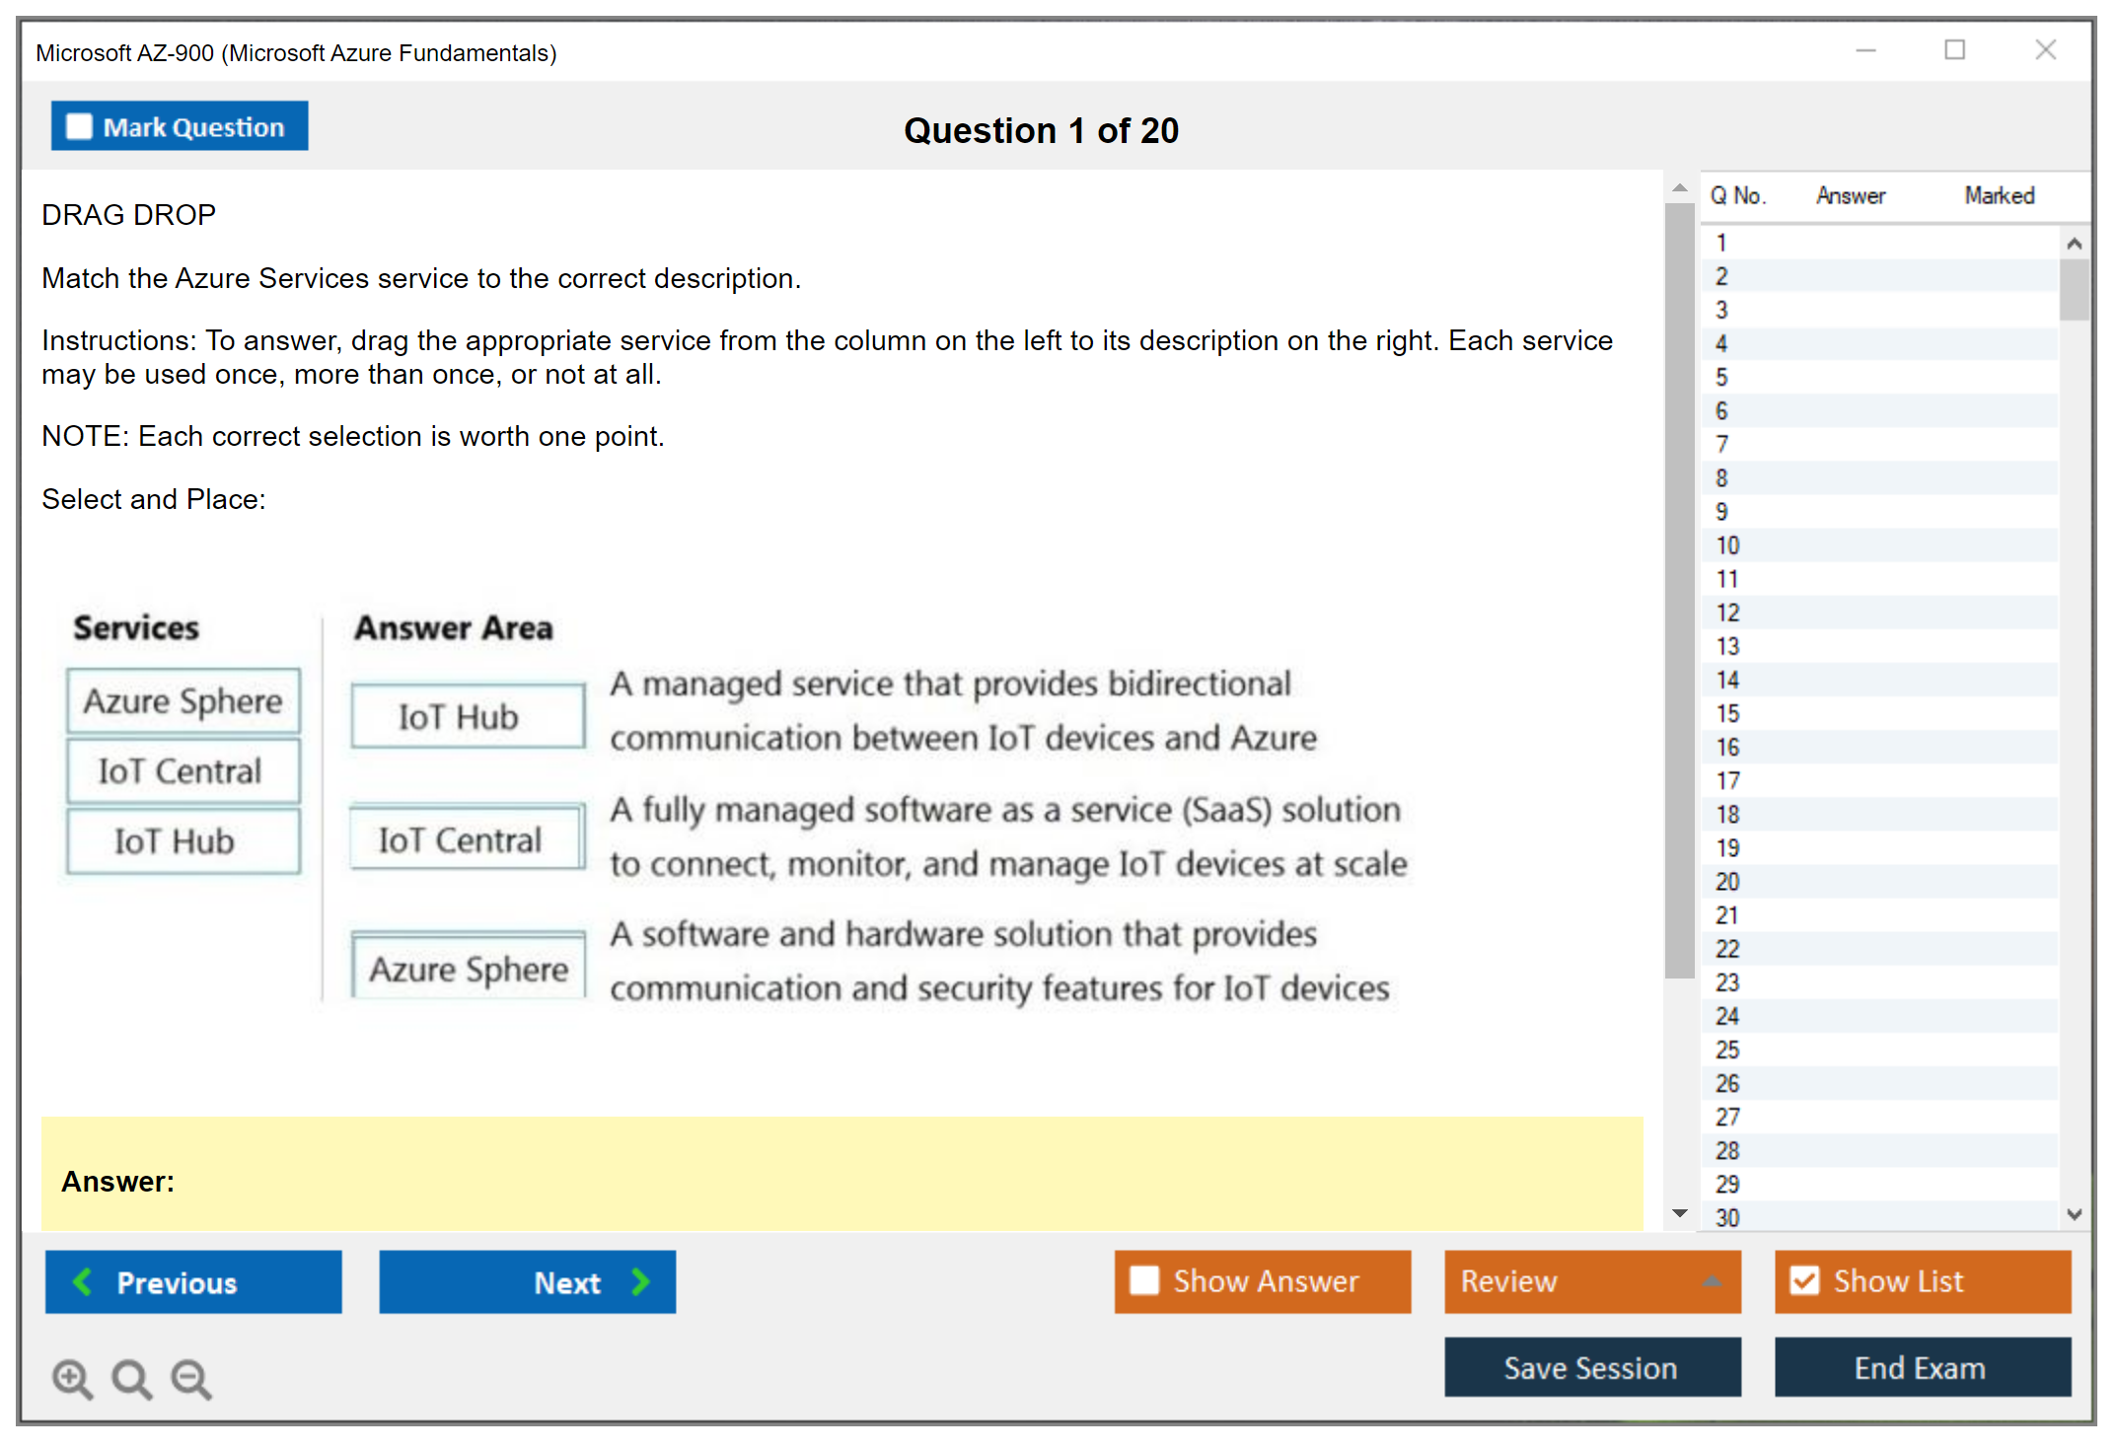Click the reset zoom magnifier icon
Screen dimensions: 2121x1450
point(131,1378)
